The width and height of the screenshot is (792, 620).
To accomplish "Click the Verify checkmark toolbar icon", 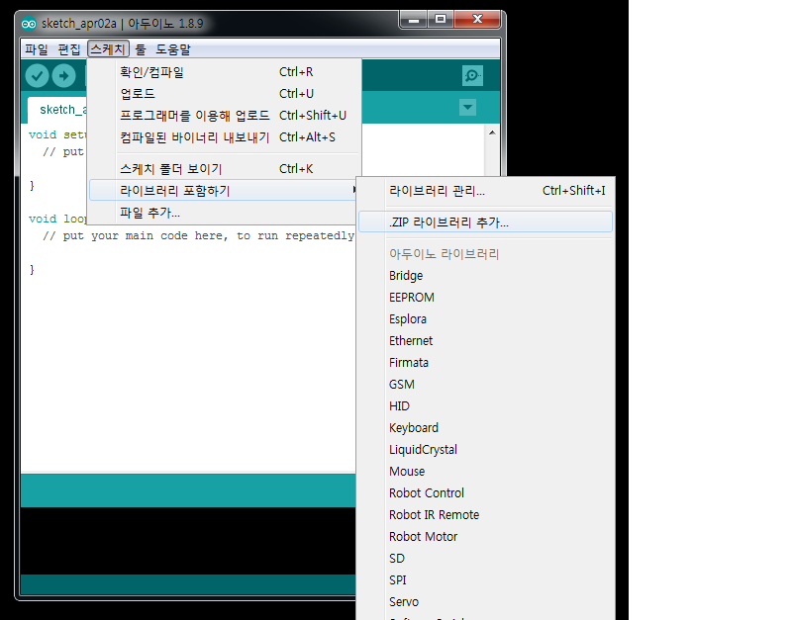I will pos(37,76).
